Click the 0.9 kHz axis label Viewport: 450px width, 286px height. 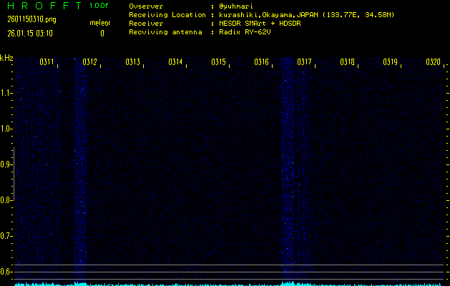(x=5, y=164)
